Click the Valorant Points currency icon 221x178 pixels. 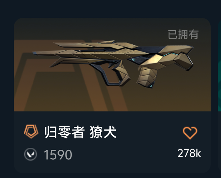coord(31,154)
